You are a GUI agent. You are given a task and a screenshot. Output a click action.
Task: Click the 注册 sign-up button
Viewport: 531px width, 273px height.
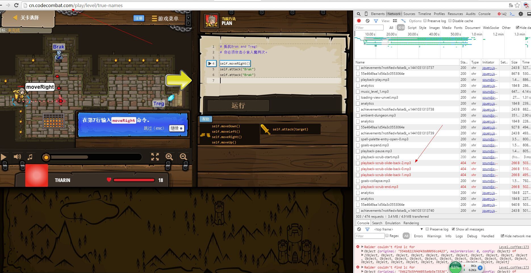pyautogui.click(x=139, y=18)
